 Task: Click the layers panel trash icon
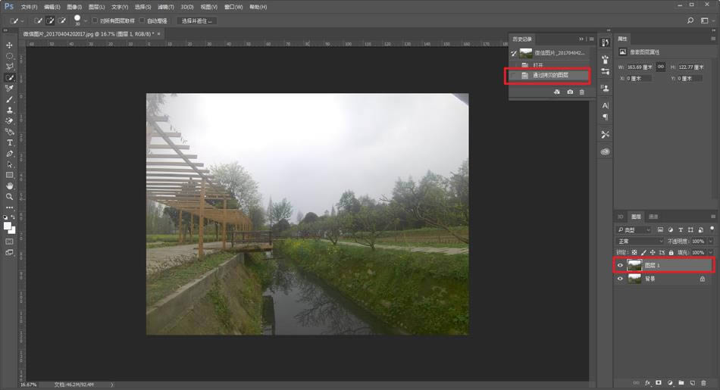point(704,383)
